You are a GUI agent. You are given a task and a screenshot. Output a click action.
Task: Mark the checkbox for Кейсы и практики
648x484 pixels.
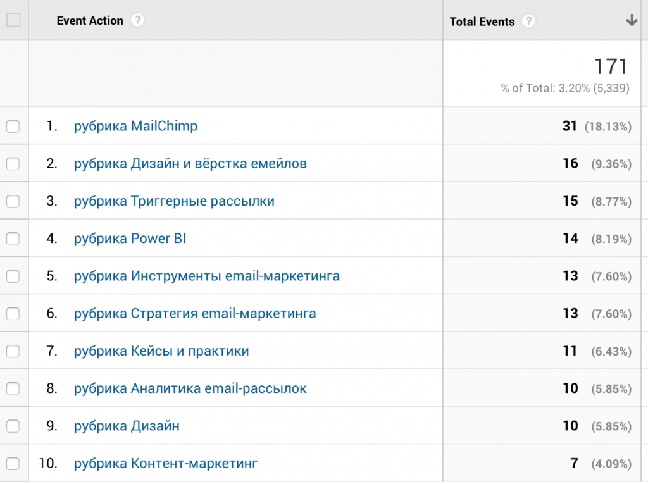click(13, 351)
